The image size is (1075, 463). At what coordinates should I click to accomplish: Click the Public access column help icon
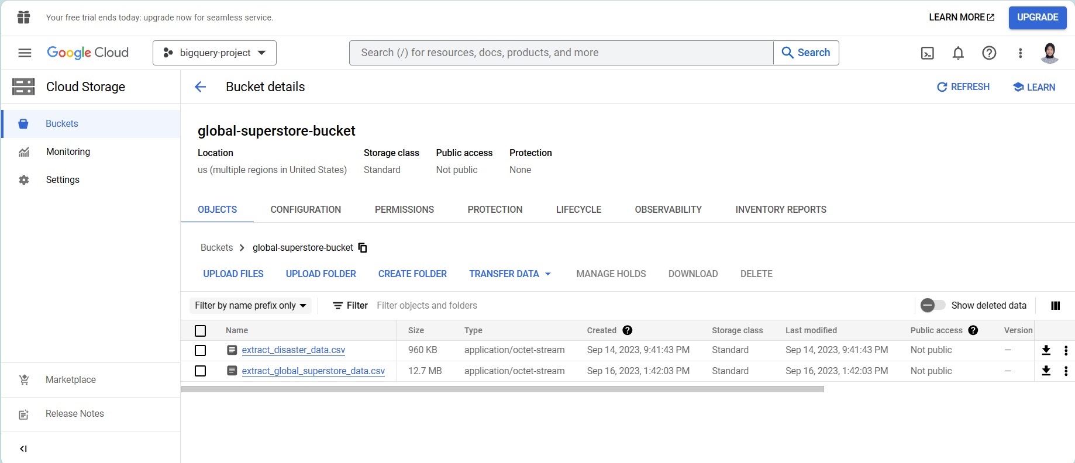[973, 330]
